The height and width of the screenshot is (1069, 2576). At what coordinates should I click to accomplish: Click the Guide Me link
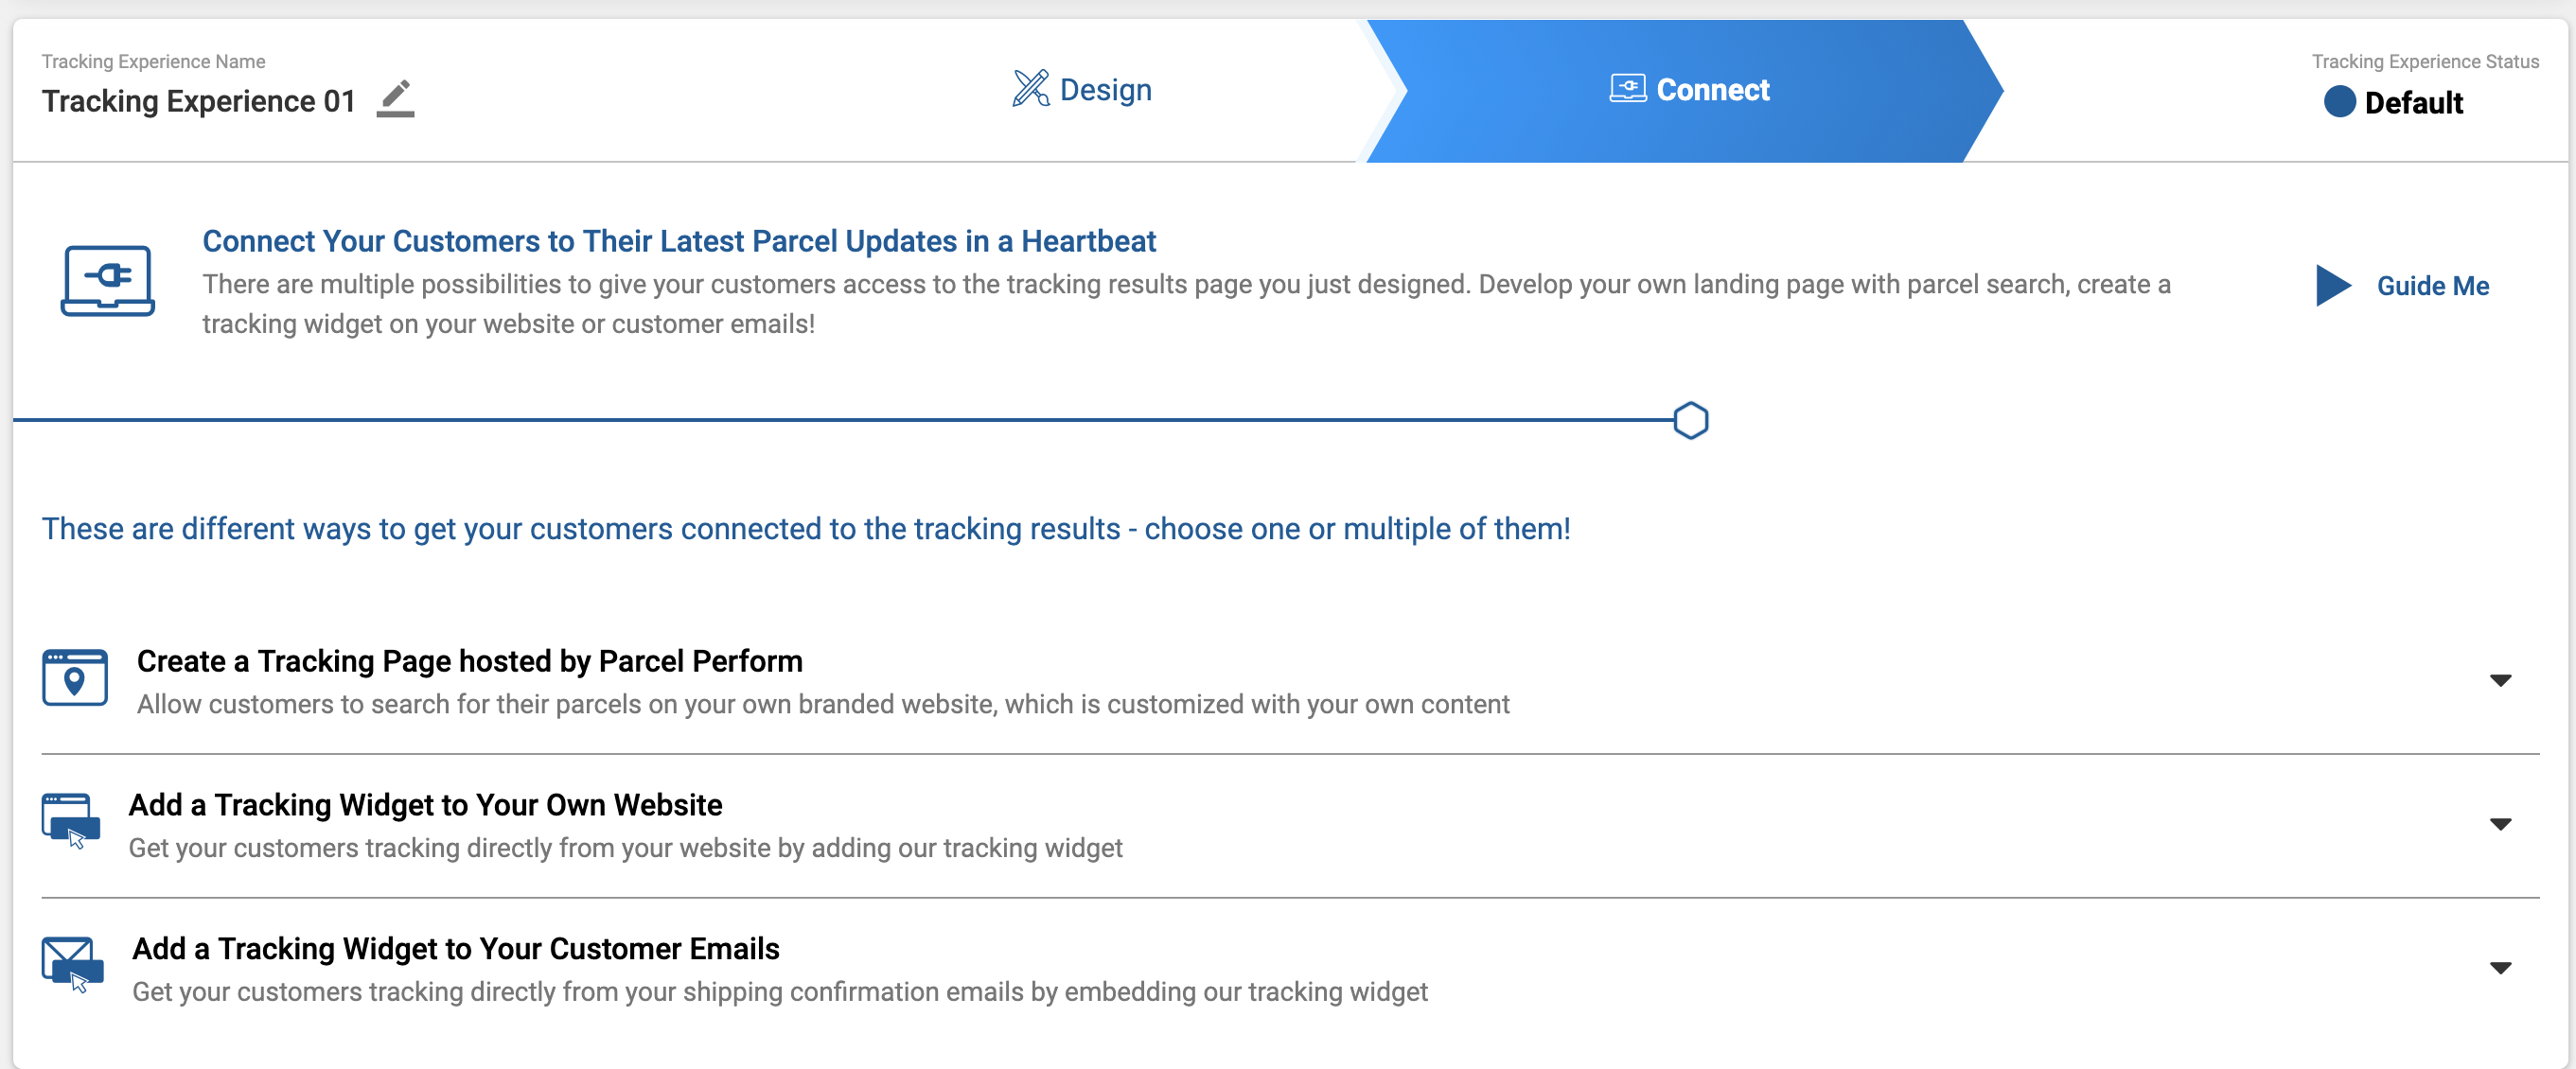click(2432, 286)
